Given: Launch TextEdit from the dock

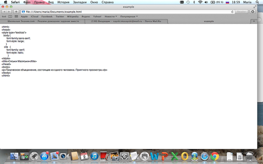Looking at the screenshot, I should coord(134,156).
